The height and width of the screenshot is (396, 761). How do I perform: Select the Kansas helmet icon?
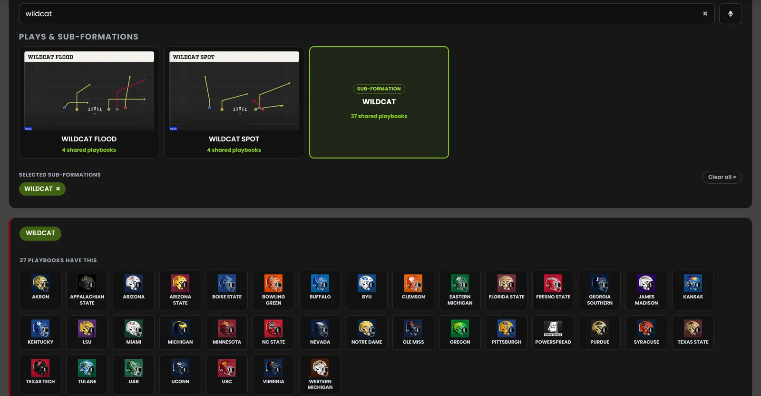pyautogui.click(x=693, y=283)
